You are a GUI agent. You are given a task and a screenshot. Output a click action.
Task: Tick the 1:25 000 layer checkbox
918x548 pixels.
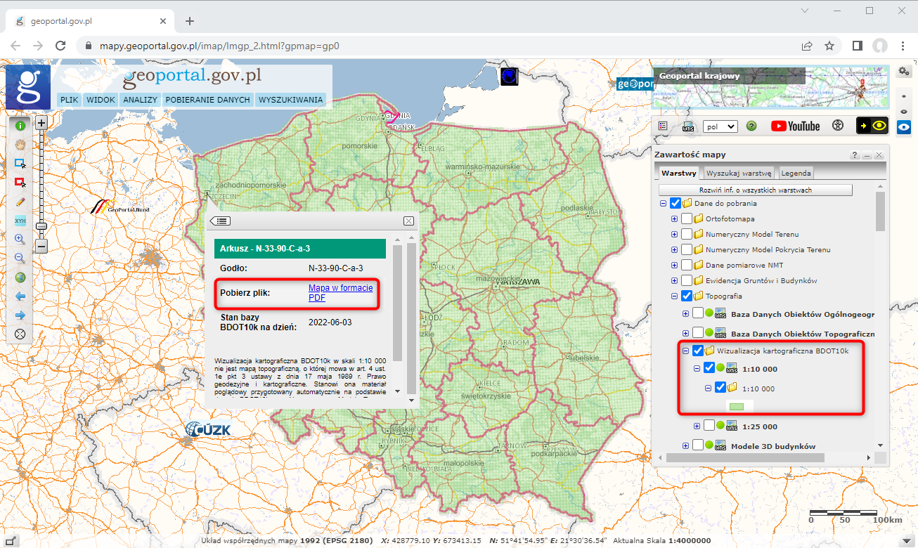point(709,426)
